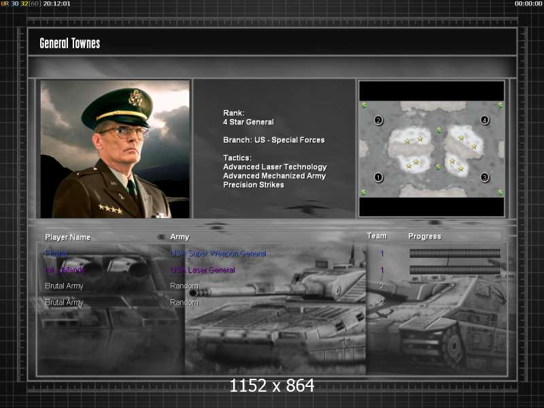Click the team number for USA Super Weapon General
The width and height of the screenshot is (544, 408).
[382, 254]
